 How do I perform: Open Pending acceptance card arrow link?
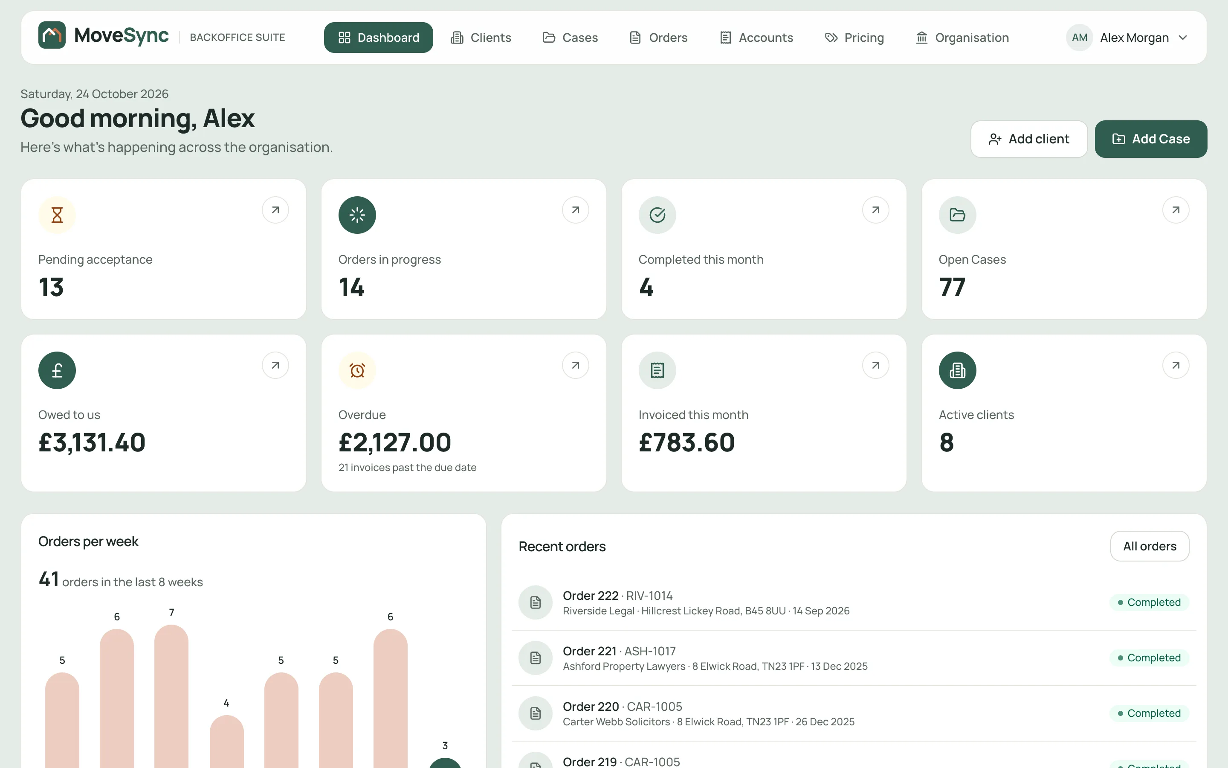click(275, 210)
